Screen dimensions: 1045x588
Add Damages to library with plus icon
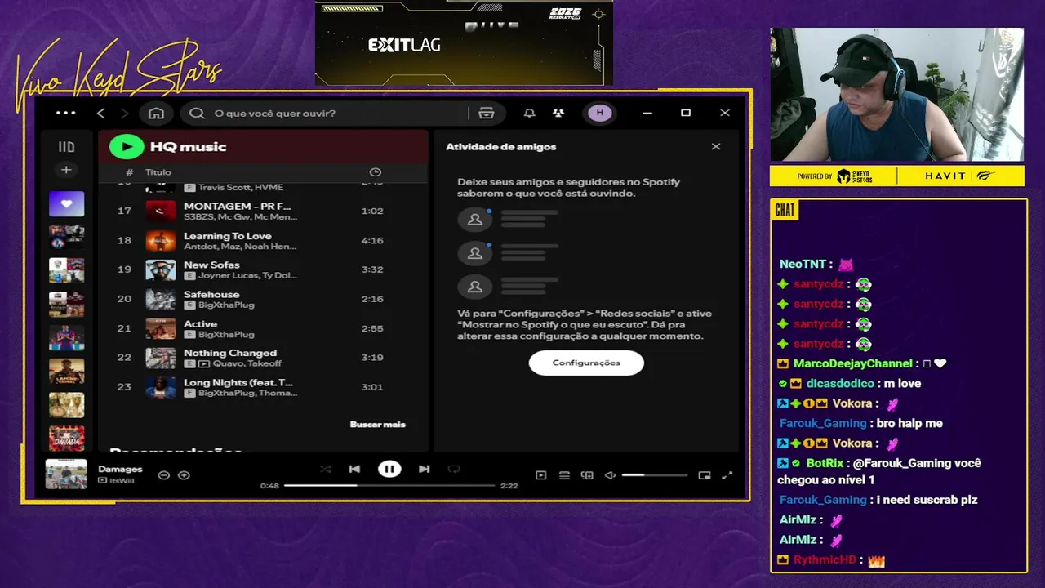point(184,474)
